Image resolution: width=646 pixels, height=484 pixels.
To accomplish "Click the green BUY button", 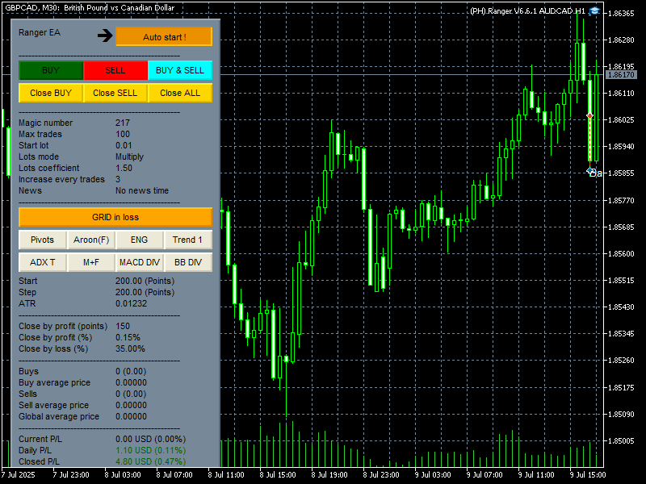I will [51, 70].
